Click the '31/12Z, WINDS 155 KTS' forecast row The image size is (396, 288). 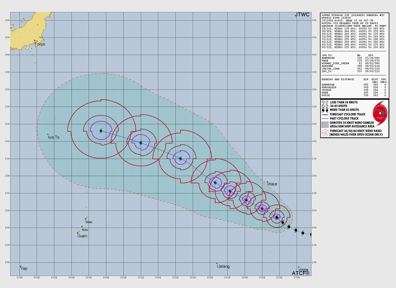coord(353,39)
